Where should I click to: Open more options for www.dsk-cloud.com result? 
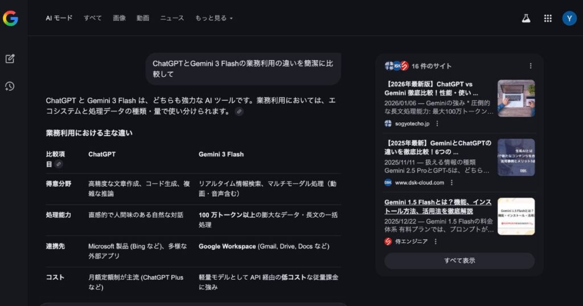pyautogui.click(x=451, y=183)
